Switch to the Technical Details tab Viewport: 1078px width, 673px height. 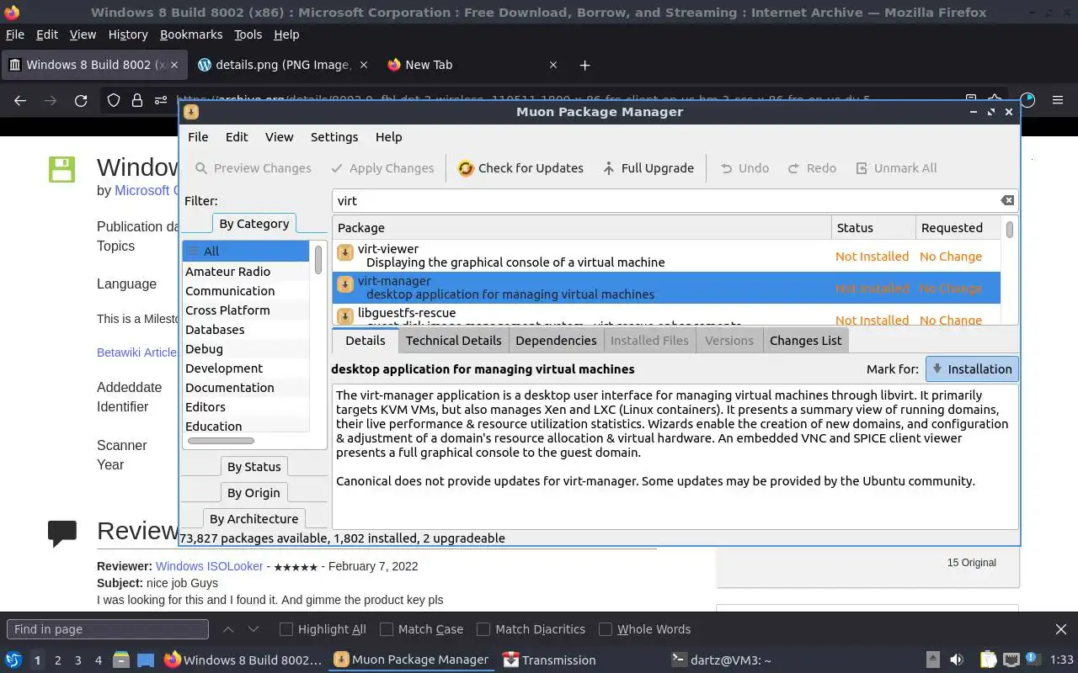coord(453,341)
